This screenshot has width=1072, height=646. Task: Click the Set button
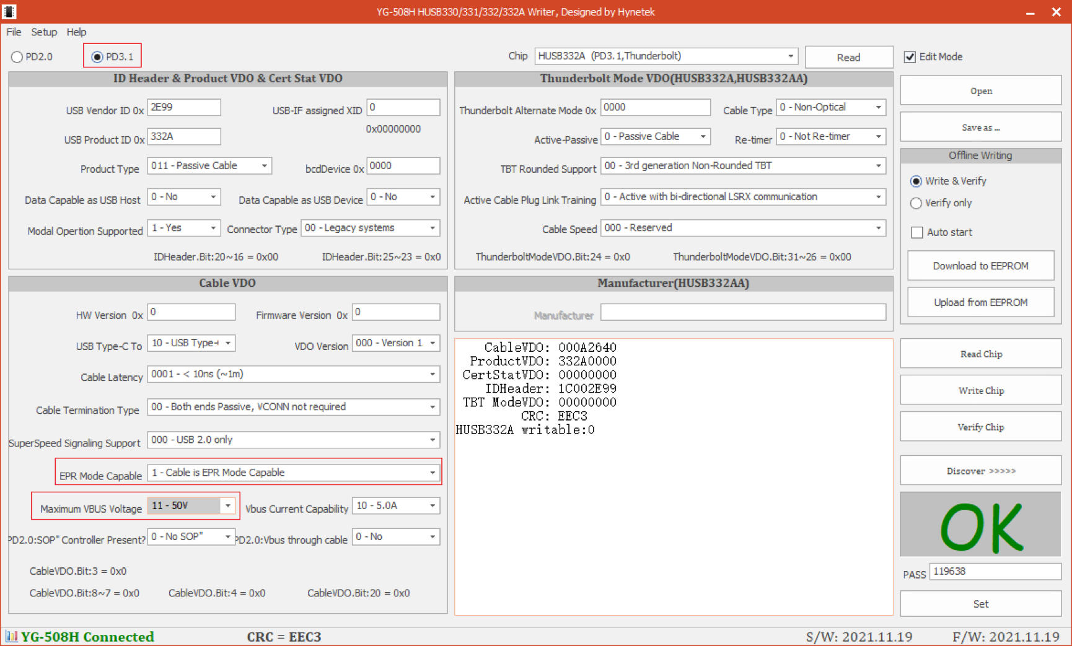point(981,604)
